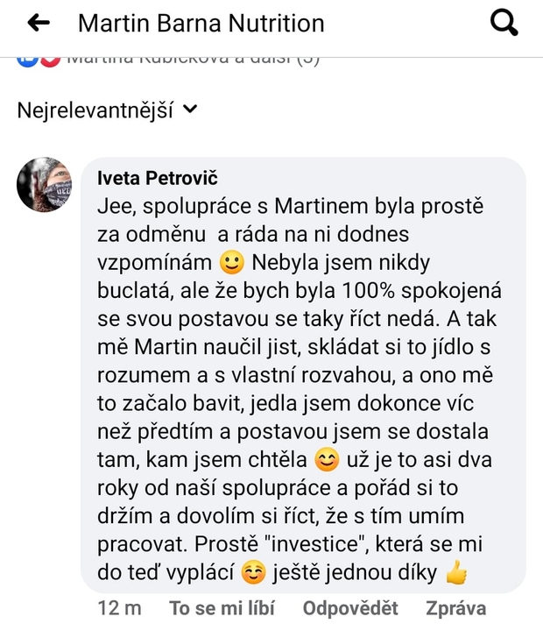Click the thumbs-up emoji after "díky"
Screen dimensions: 543x638
tap(456, 575)
